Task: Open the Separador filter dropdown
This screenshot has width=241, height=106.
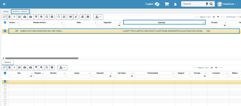Action: coord(109,26)
